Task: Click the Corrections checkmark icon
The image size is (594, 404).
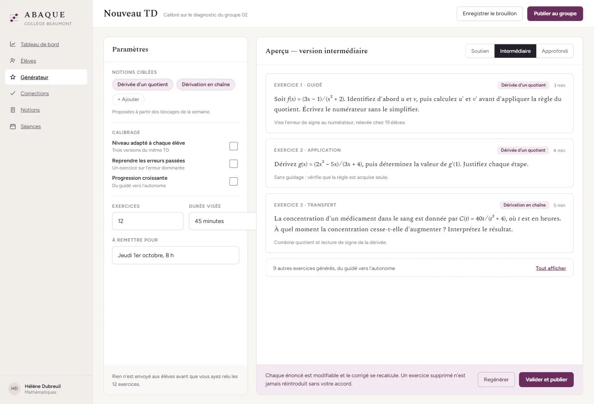Action: (x=13, y=94)
